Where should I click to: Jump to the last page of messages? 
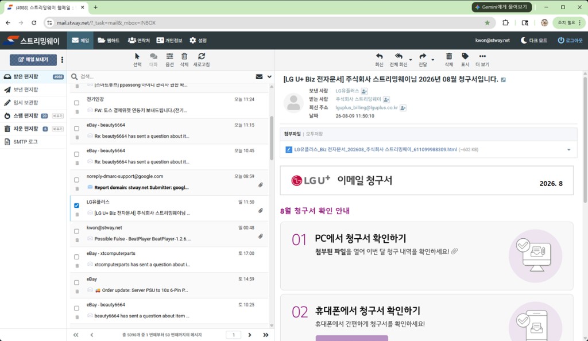click(x=266, y=335)
